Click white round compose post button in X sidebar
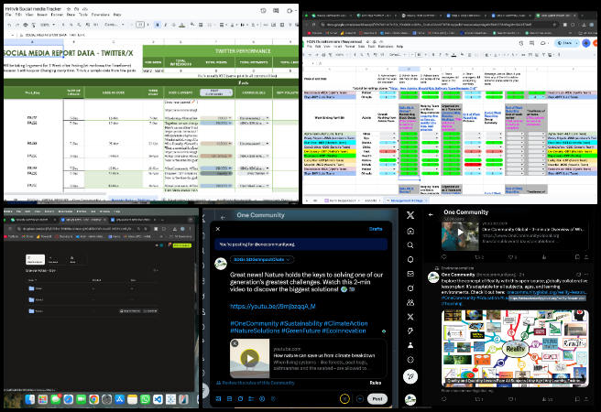The width and height of the screenshot is (601, 412). click(410, 377)
